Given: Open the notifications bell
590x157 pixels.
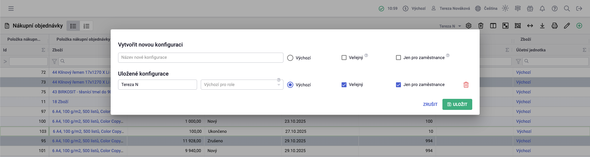Looking at the screenshot, I should click(x=542, y=9).
